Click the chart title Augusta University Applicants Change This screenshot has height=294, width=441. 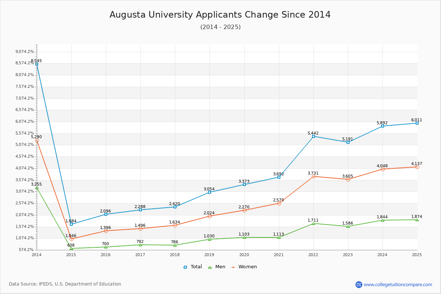point(220,15)
